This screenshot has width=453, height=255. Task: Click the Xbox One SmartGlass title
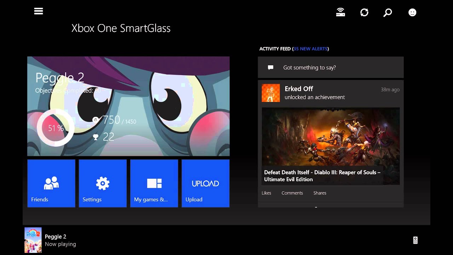[x=121, y=28]
